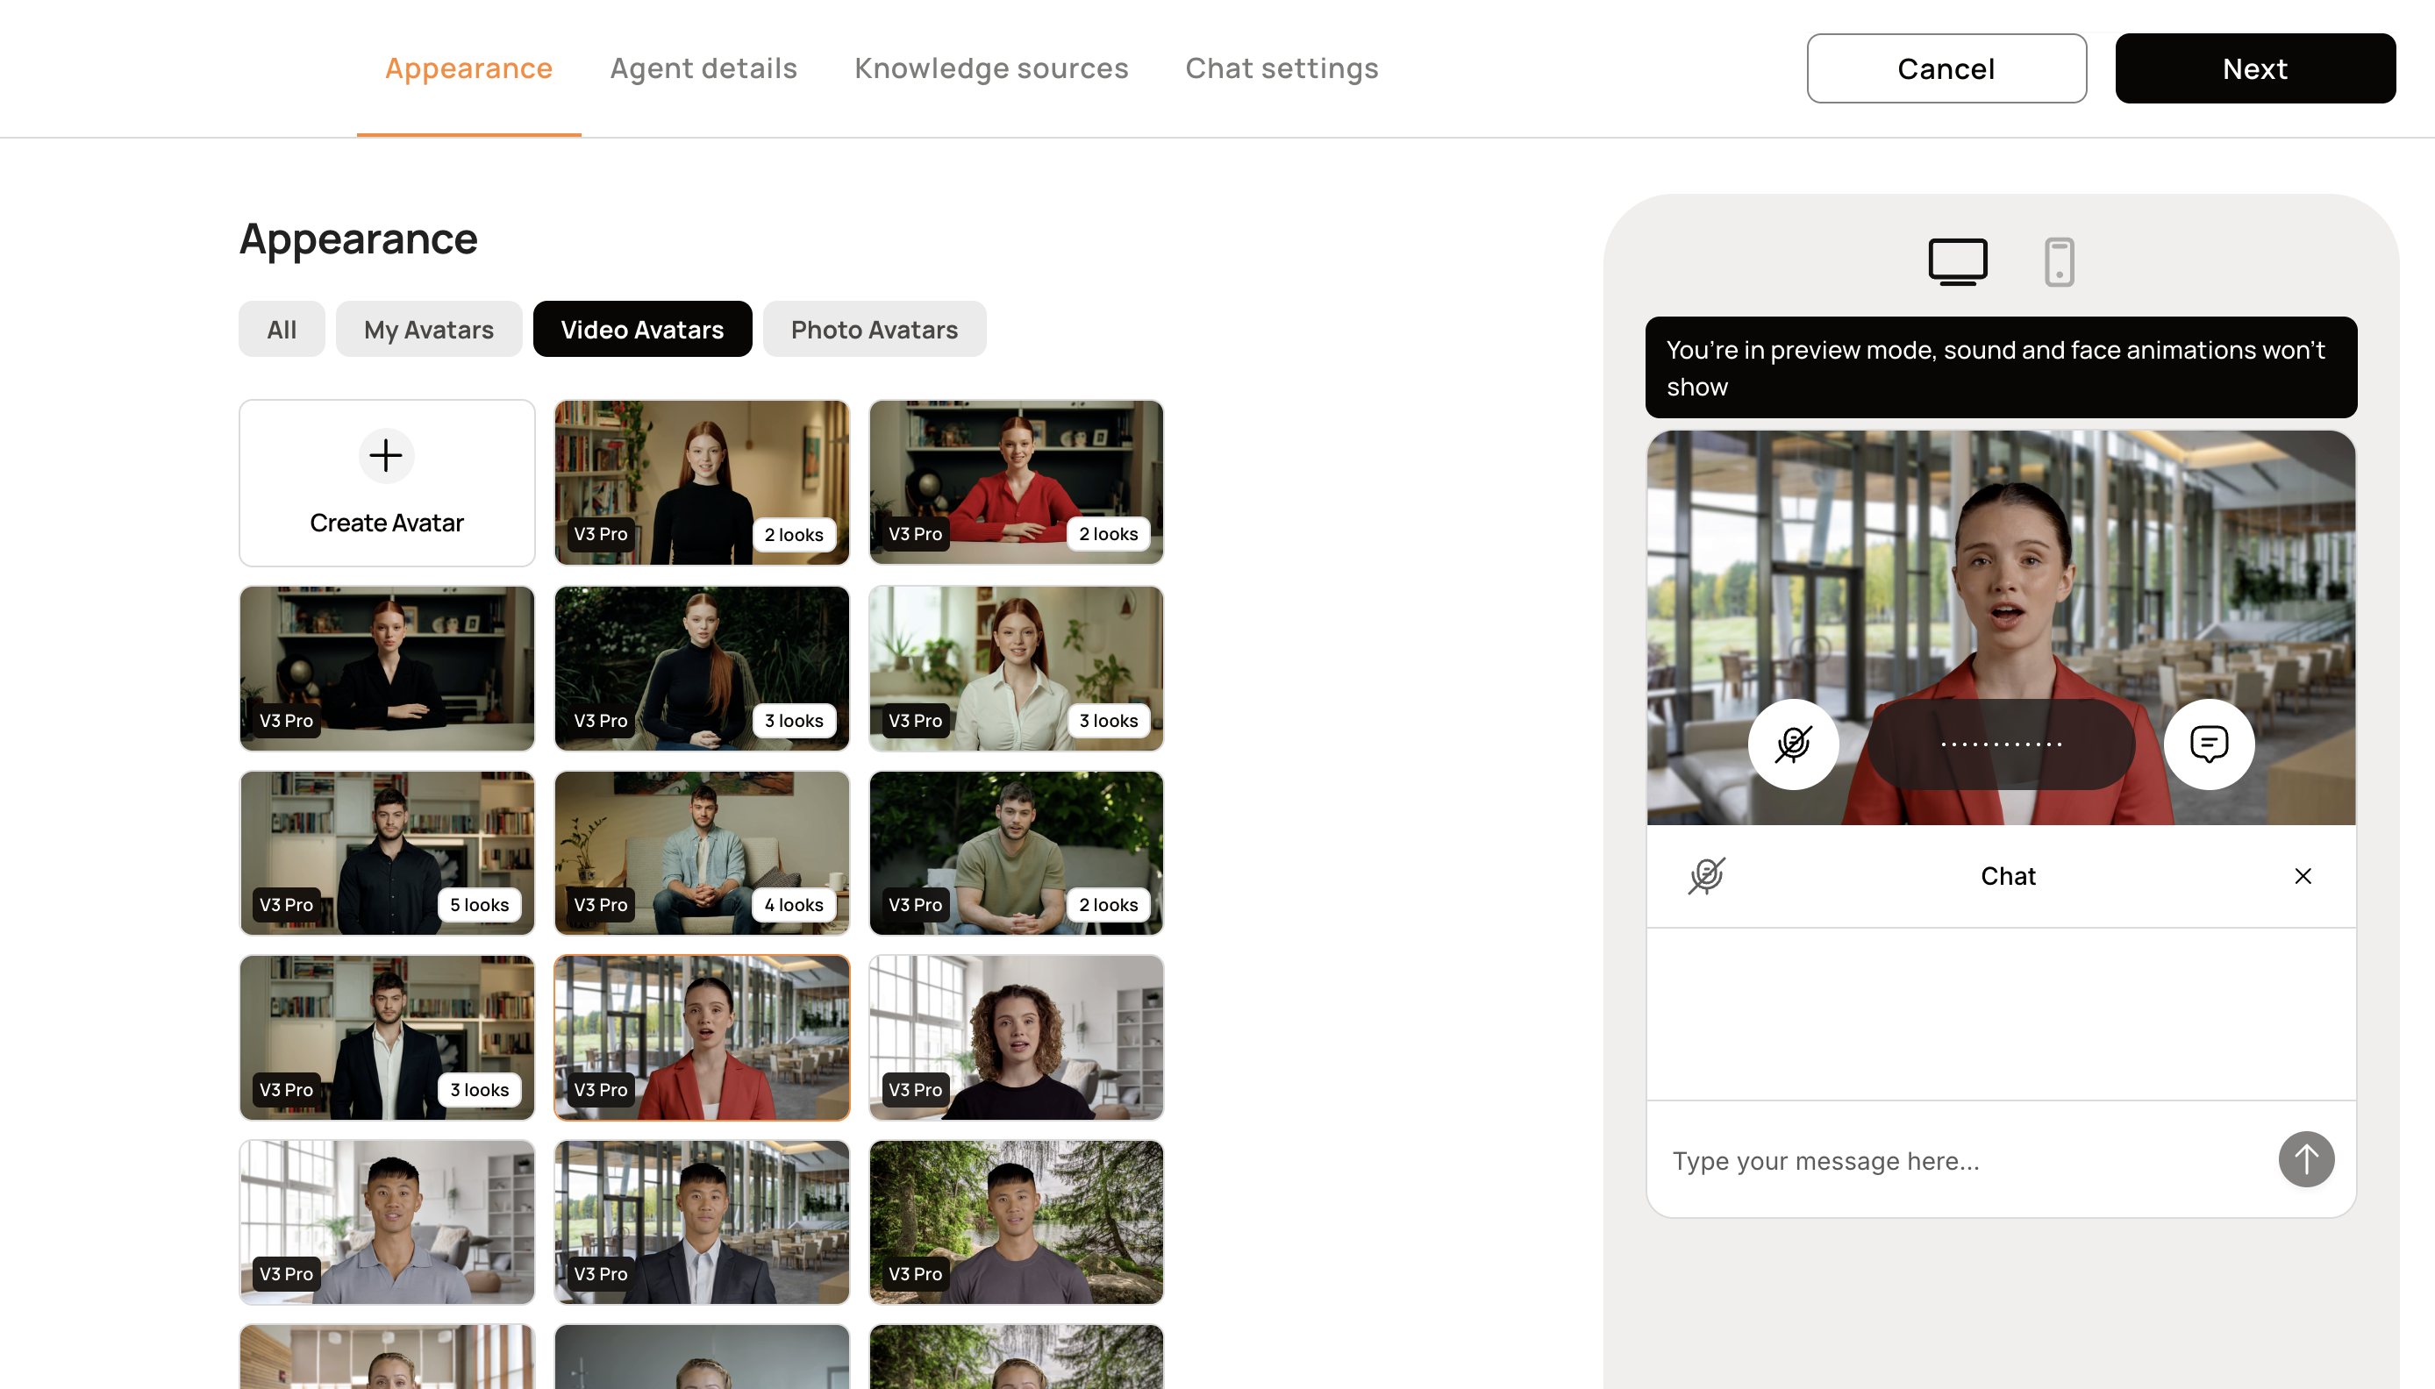Open Chat settings tab

pyautogui.click(x=1282, y=68)
